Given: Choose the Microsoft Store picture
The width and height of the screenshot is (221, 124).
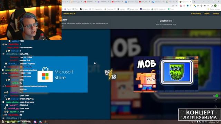Looking at the screenshot, I should point(55,74).
